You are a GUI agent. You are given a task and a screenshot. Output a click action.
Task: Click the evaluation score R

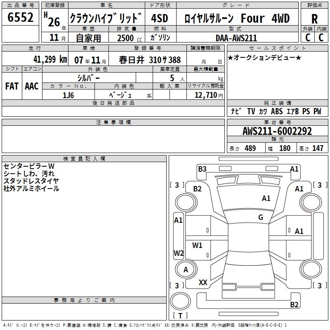315,19
